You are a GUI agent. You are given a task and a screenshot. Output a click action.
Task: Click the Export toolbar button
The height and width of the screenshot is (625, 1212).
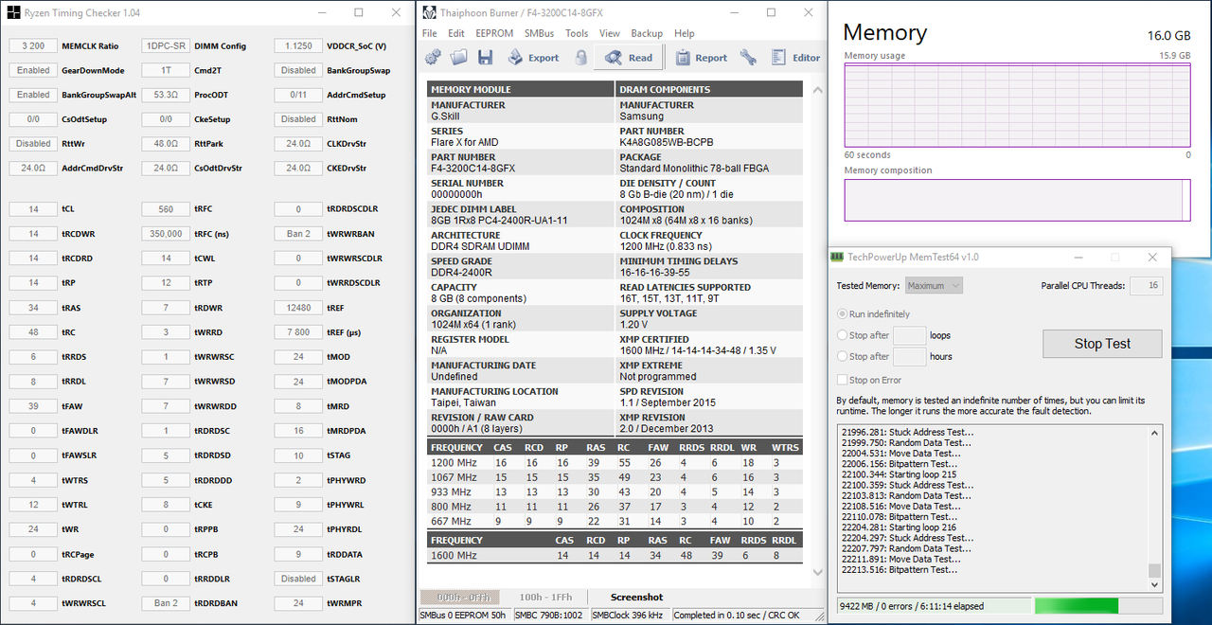[x=533, y=58]
